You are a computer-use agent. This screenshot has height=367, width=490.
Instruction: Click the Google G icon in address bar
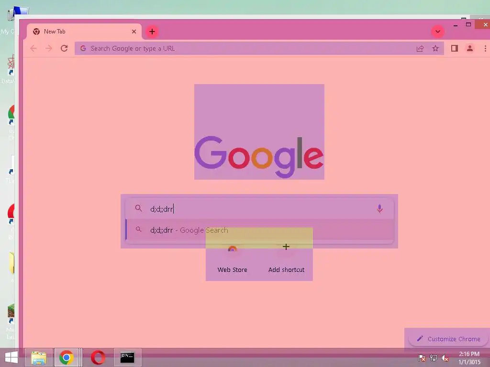[x=83, y=48]
